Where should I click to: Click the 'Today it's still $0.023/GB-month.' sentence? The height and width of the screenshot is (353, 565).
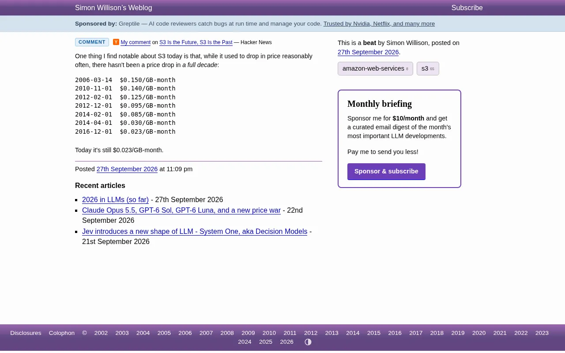[119, 150]
